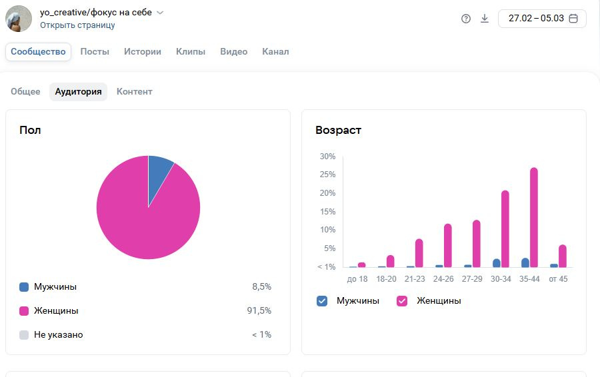
Task: Click the Открыть страницу link
Action: [77, 25]
